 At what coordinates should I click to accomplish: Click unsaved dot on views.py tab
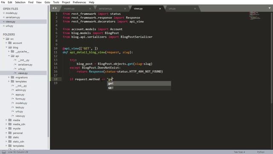[160, 9]
